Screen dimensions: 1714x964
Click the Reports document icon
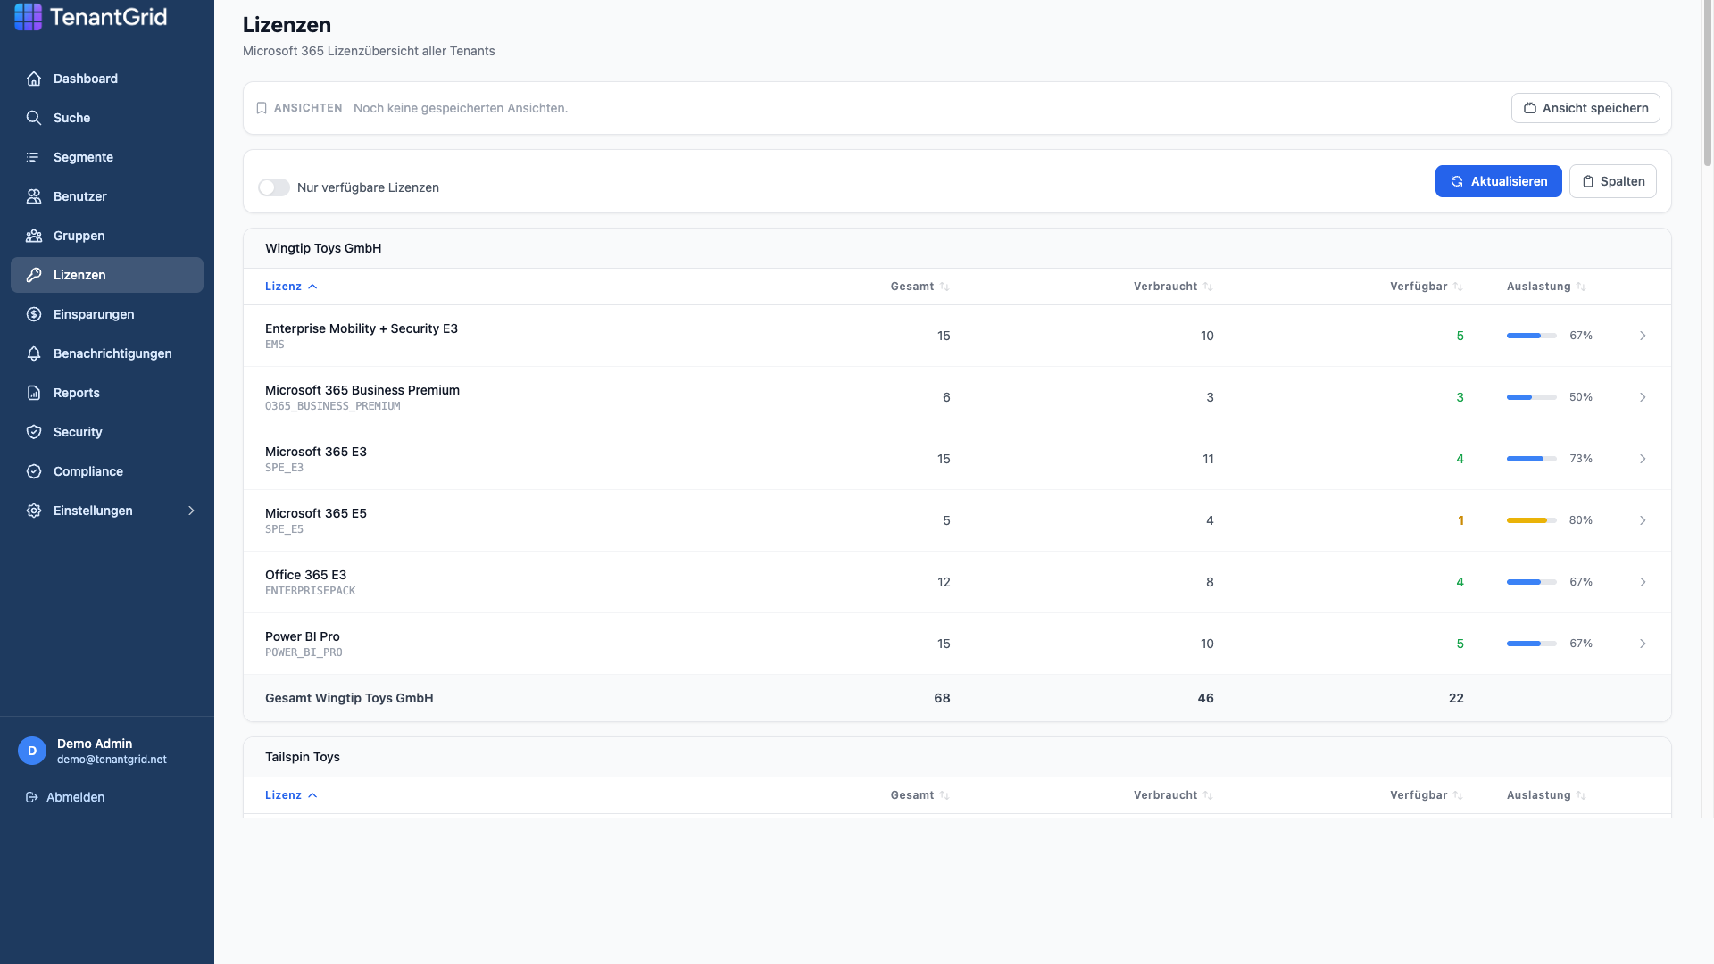(x=34, y=393)
